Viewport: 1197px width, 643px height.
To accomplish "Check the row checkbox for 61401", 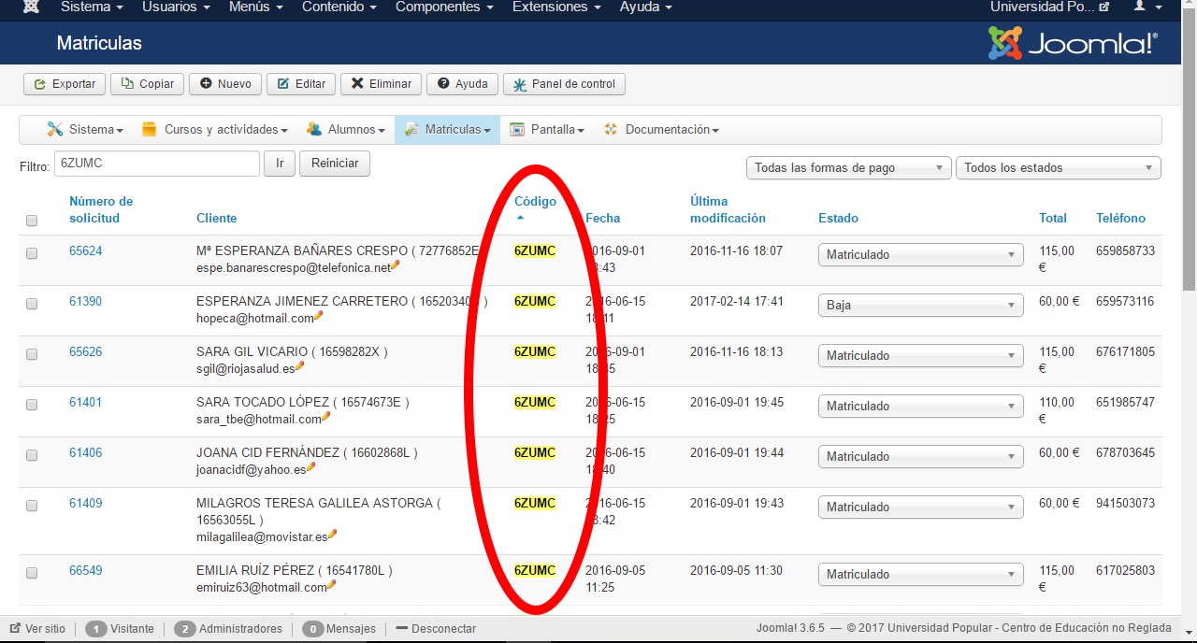I will click(32, 405).
